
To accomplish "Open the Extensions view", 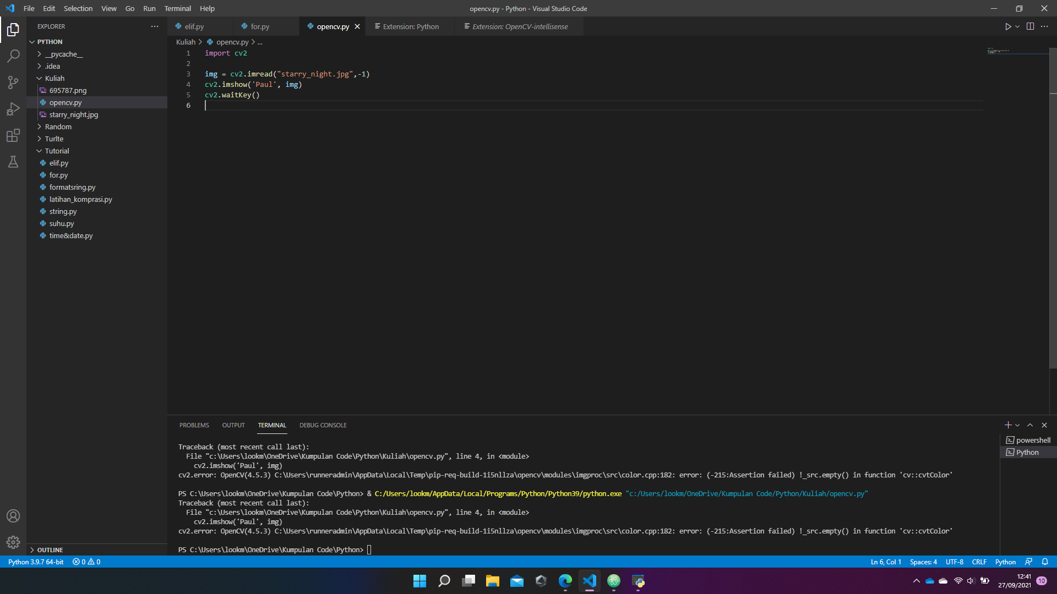I will (x=13, y=135).
